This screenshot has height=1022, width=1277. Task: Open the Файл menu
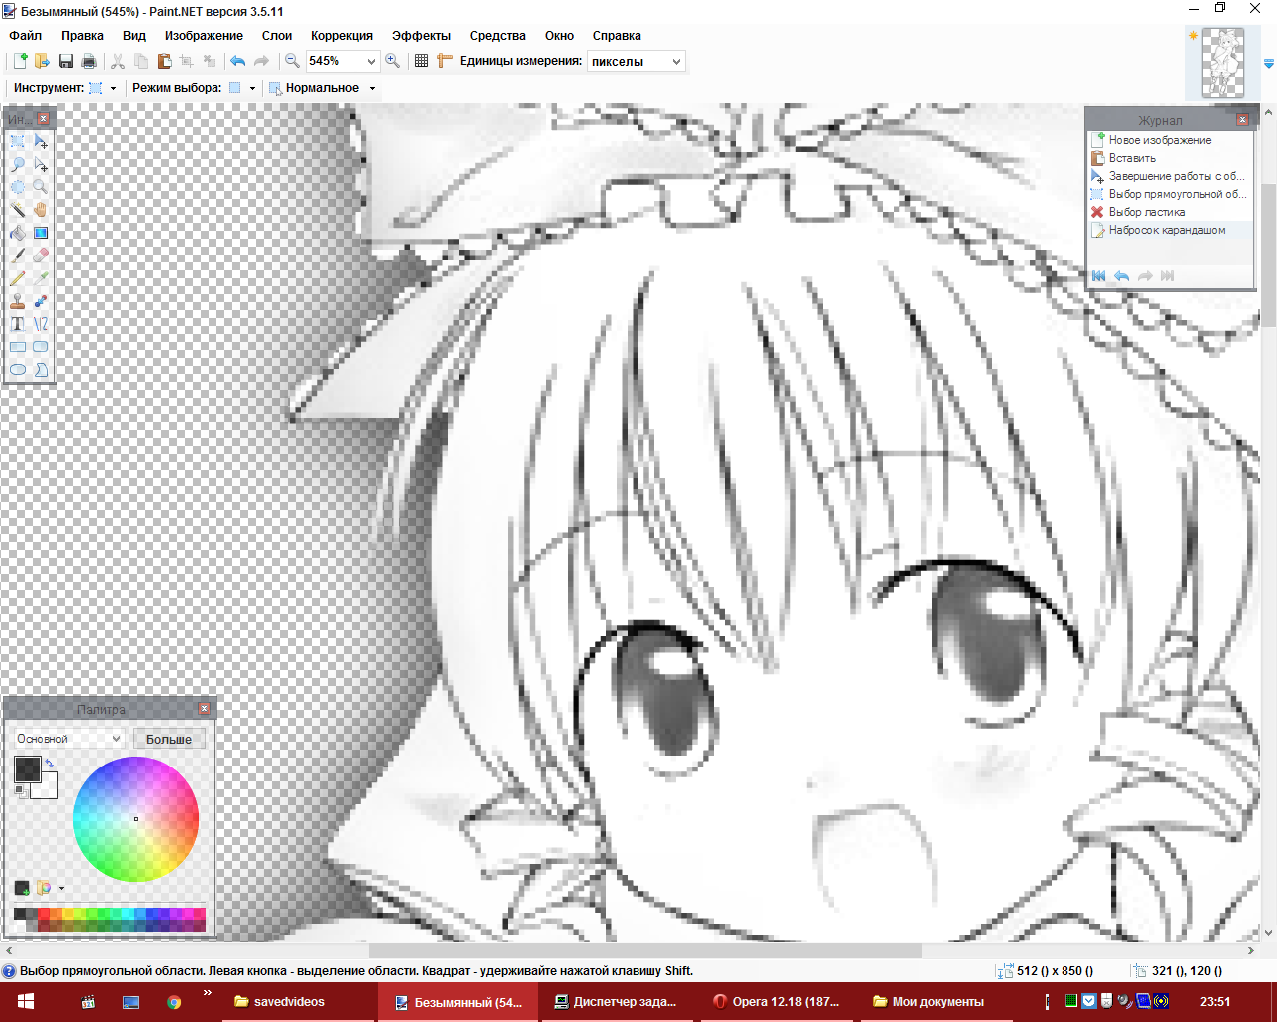coord(26,36)
